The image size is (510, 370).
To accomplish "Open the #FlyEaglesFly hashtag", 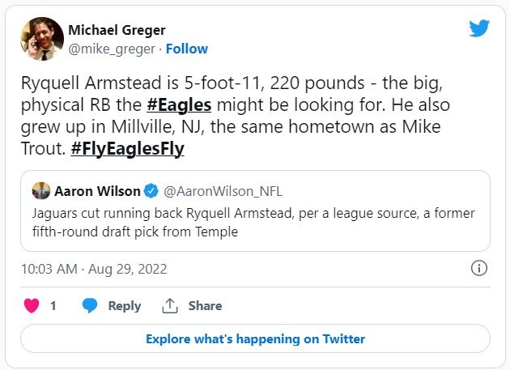I will click(127, 149).
